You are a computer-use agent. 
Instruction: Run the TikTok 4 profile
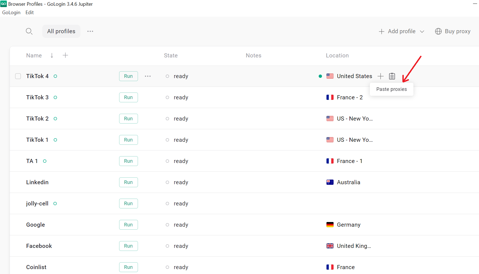tap(128, 76)
